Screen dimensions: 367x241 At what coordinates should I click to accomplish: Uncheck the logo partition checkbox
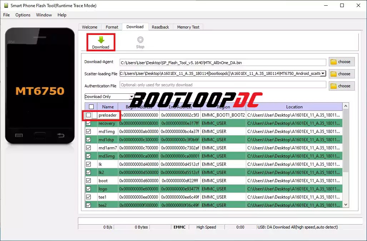tap(89, 189)
